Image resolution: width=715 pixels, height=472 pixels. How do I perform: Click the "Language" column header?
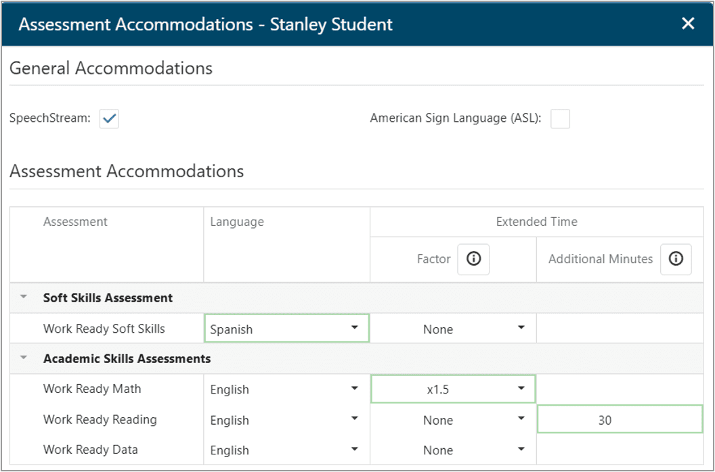click(x=237, y=222)
